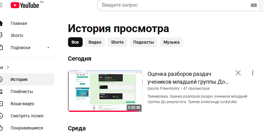
Task: Open the Школа PokerAbility channel link
Action: point(163,89)
